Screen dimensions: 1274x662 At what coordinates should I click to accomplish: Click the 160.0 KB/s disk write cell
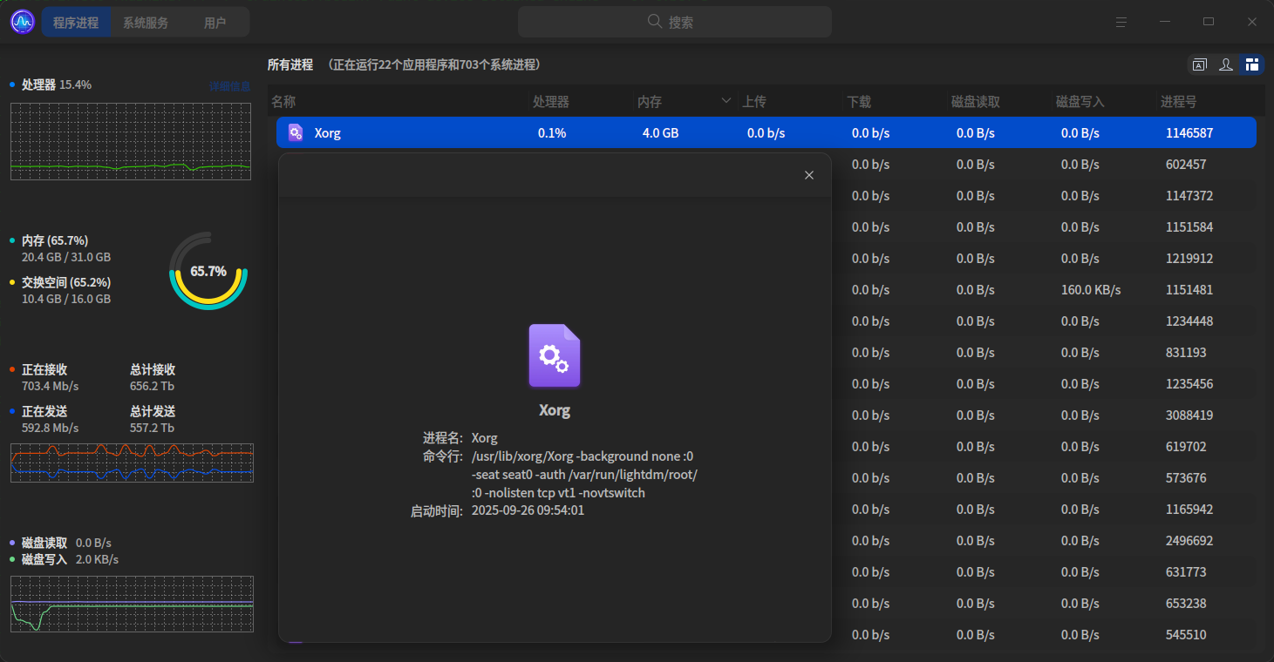(x=1091, y=290)
